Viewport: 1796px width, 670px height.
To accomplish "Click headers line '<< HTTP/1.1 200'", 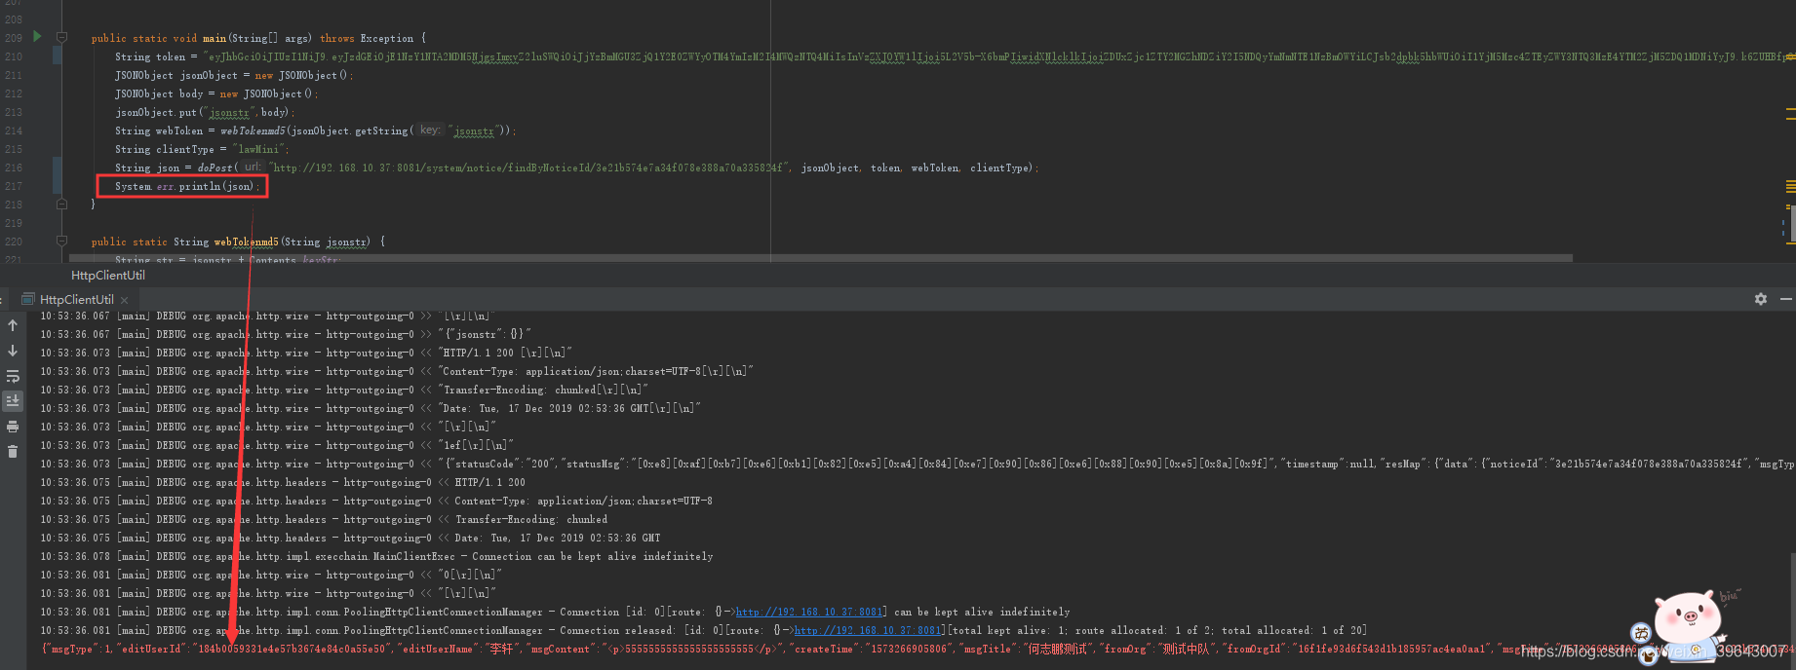I will coord(283,482).
